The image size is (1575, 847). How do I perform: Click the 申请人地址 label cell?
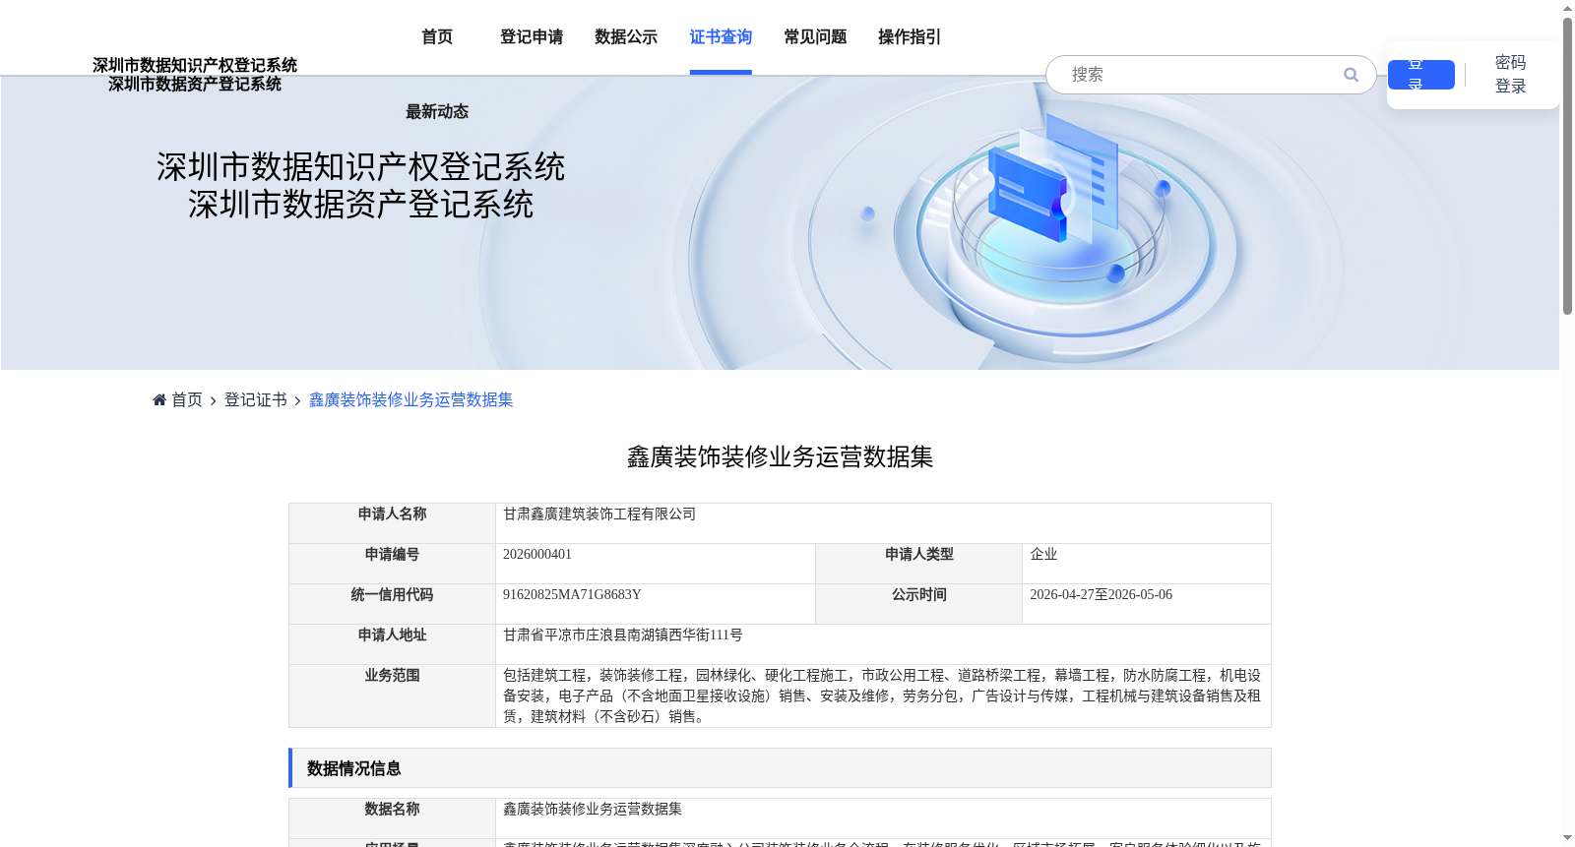click(x=392, y=644)
